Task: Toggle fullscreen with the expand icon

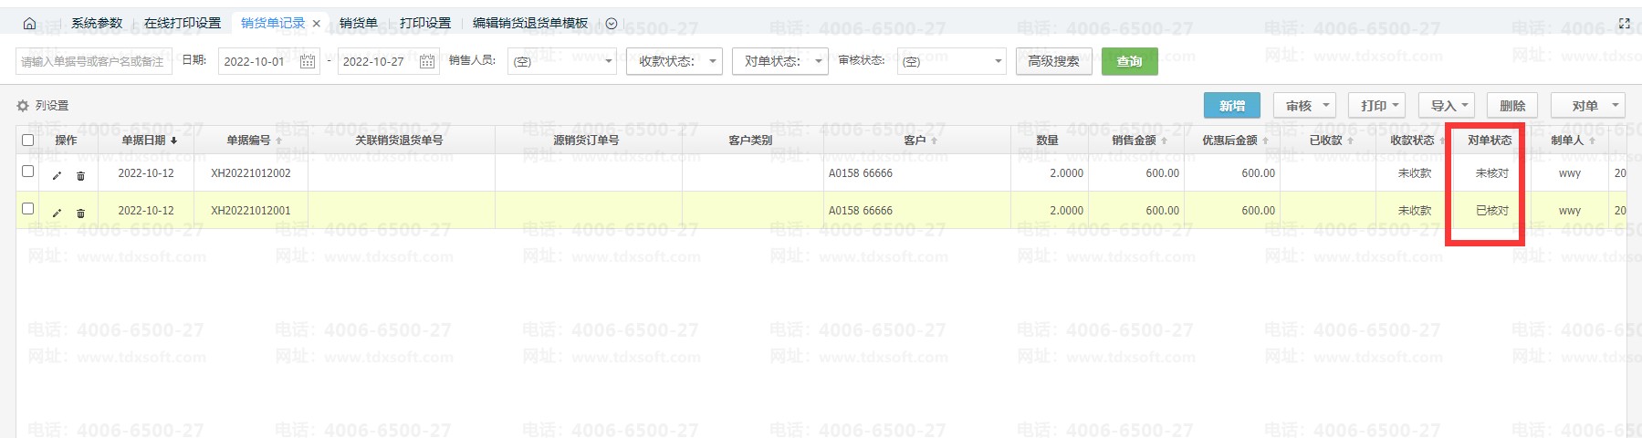Action: click(1624, 24)
